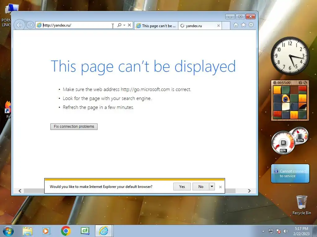Image resolution: width=317 pixels, height=237 pixels.
Task: Click the memory usage 37% gauge
Action: tap(300, 136)
